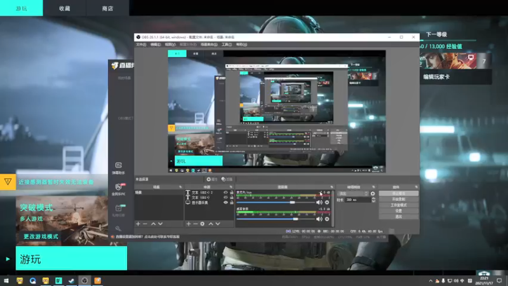Move source up with Sources panel up arrow
This screenshot has height=286, width=508.
(x=211, y=224)
